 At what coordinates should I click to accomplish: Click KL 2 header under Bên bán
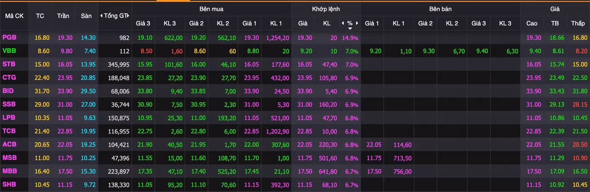tap(452, 23)
